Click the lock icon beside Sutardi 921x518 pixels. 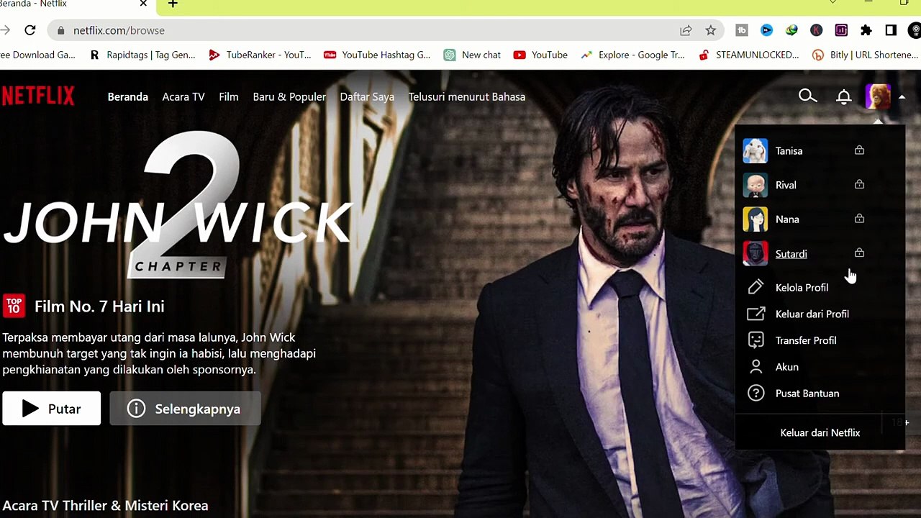click(x=859, y=253)
